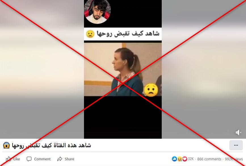Click the worried emoji sticker on video
Screen dimensions: 246x166
(151, 90)
